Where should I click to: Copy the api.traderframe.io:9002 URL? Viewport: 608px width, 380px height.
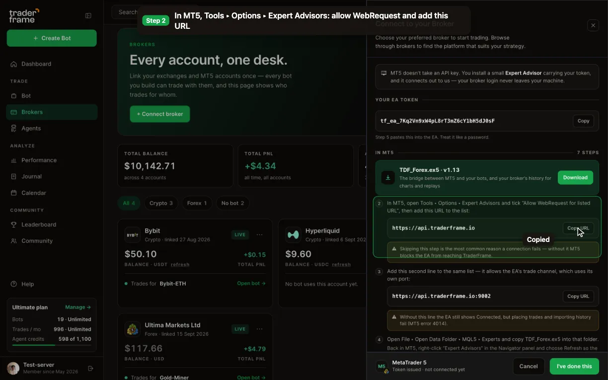[578, 296]
